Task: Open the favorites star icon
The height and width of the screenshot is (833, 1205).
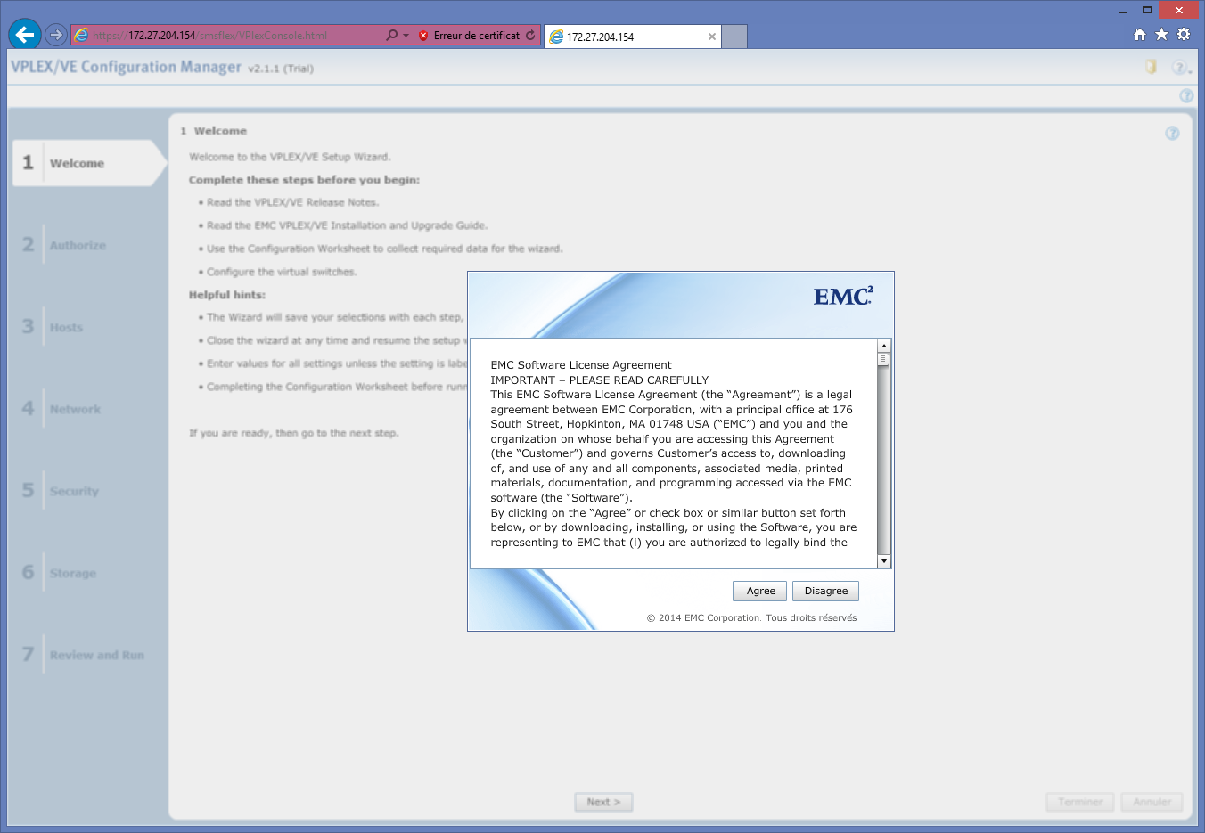Action: tap(1161, 35)
